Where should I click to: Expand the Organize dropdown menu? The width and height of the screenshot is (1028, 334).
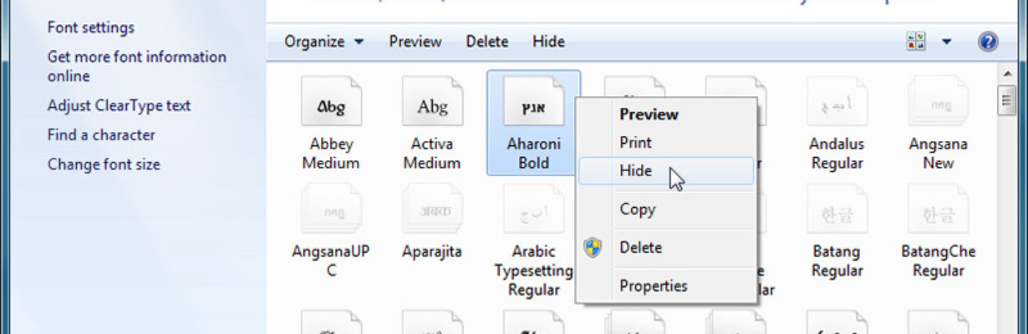pyautogui.click(x=323, y=42)
